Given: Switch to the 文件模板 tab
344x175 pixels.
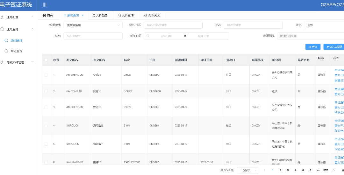Looking at the screenshot, I should click(x=152, y=15).
